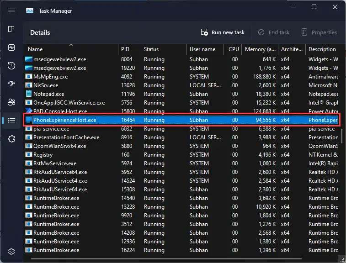The image size is (346, 263).
Task: Click the NisSrv.exe process icon
Action: 29,85
